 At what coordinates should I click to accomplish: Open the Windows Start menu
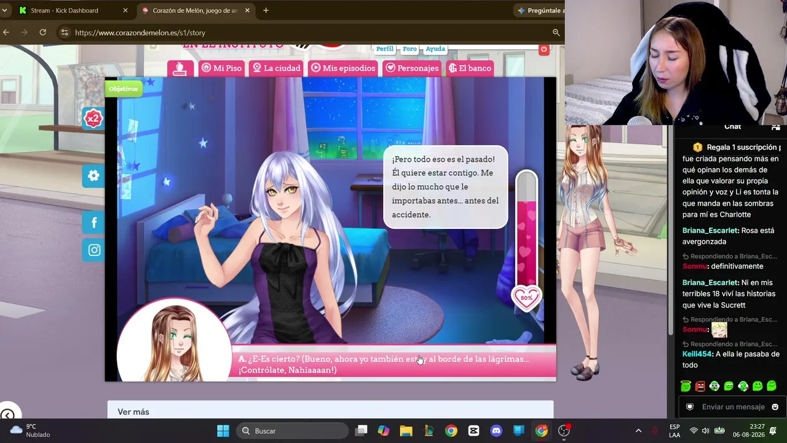click(x=223, y=431)
